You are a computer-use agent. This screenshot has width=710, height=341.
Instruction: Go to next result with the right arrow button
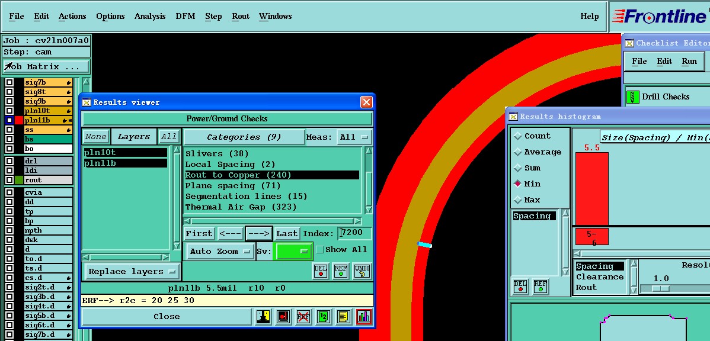tap(259, 233)
